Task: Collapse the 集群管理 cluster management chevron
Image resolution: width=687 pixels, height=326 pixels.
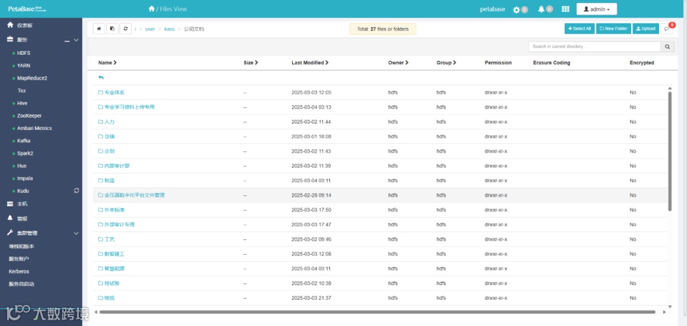Action: 76,234
